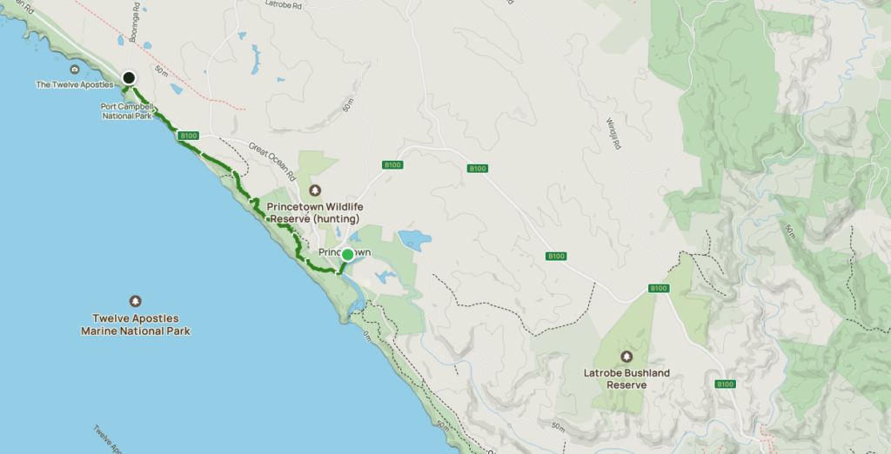
Task: Click the Latrobe Bushland Reserve tree icon
Action: pos(626,357)
